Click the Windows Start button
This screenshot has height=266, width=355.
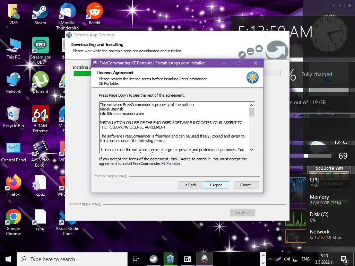point(8,259)
